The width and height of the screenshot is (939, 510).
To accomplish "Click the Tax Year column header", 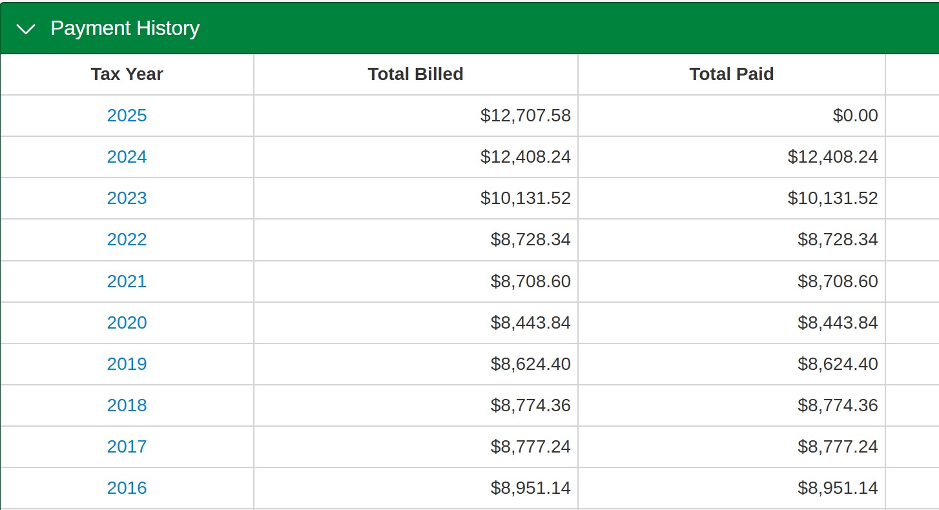I will pos(127,74).
